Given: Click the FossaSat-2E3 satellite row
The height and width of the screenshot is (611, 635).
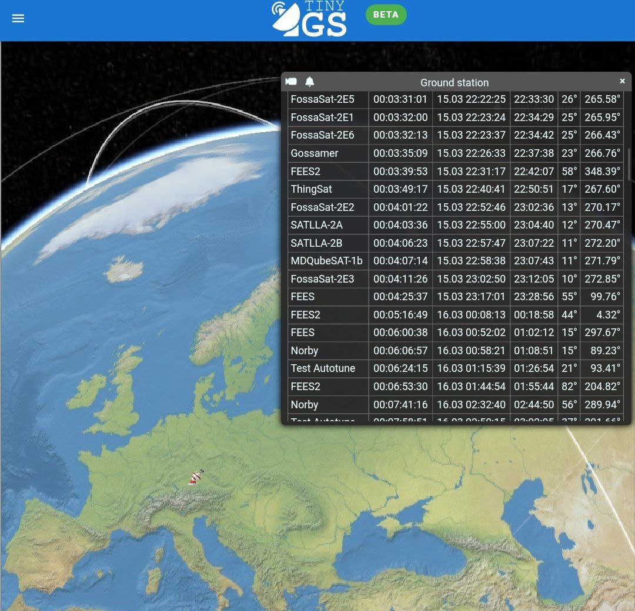Looking at the screenshot, I should tap(322, 279).
